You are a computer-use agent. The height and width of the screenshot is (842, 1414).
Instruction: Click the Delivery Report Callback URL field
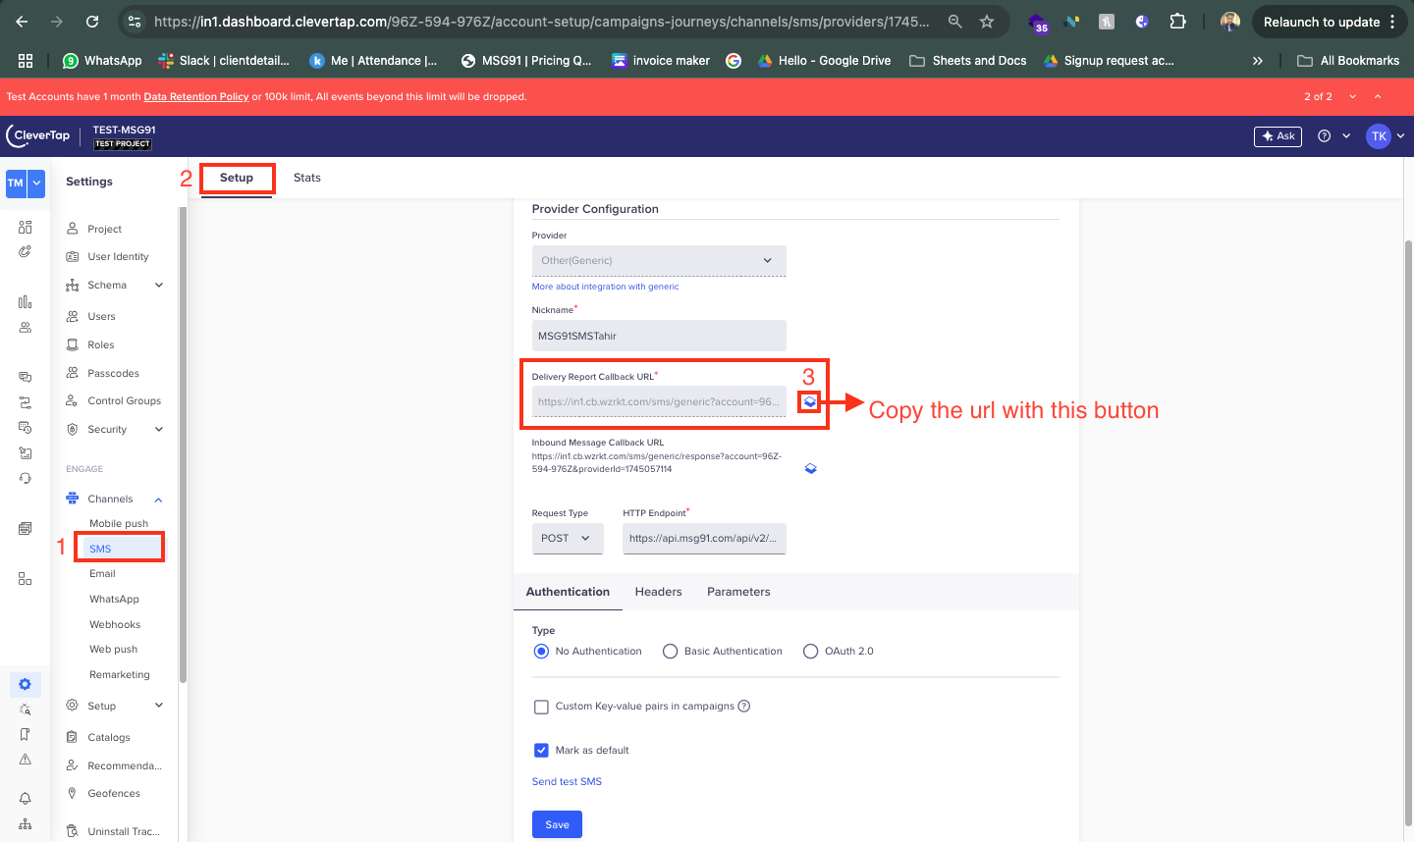659,401
